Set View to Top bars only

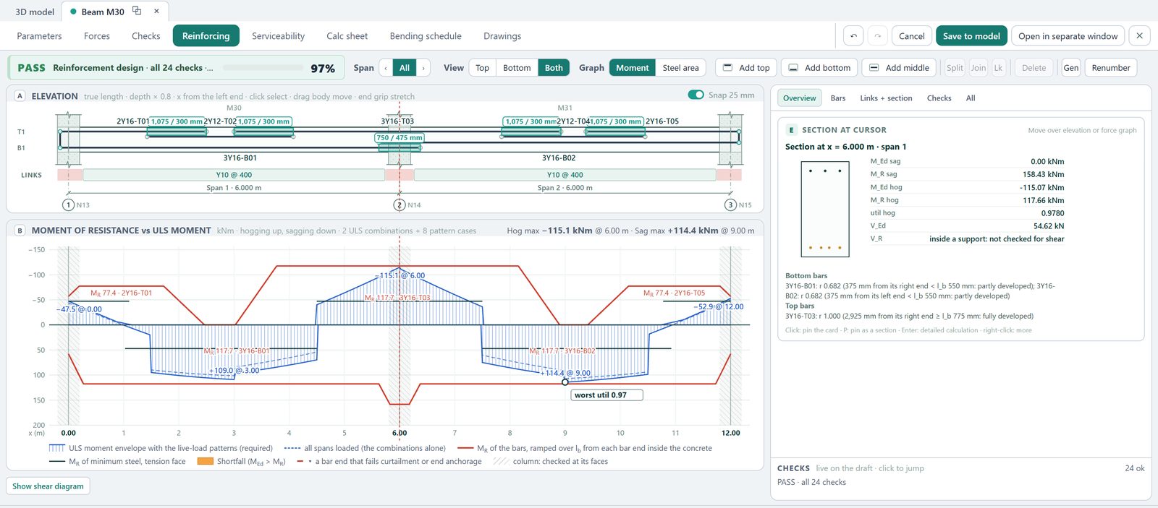[x=482, y=68]
